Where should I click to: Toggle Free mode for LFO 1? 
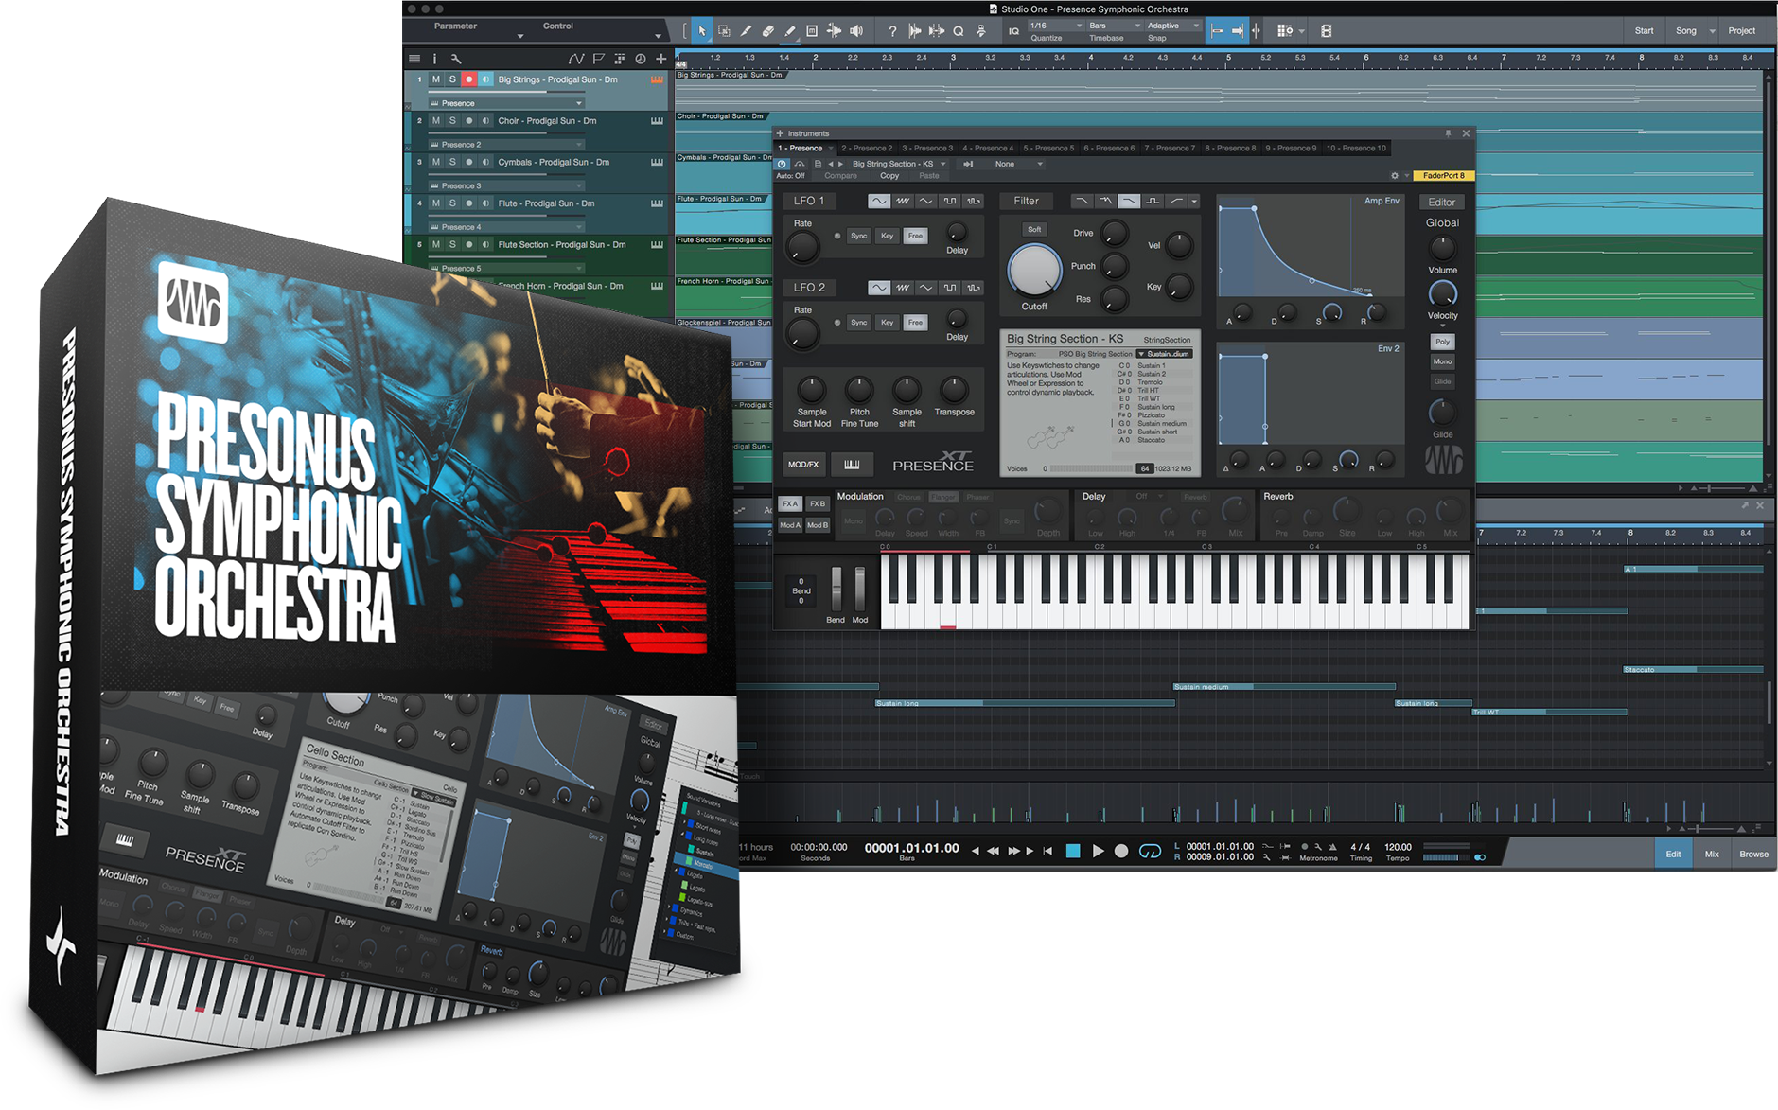coord(915,236)
